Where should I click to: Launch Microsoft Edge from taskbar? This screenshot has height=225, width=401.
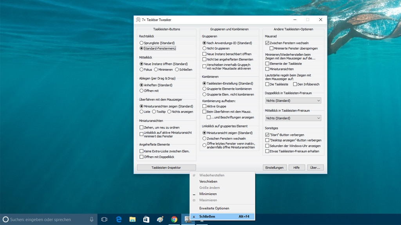(x=119, y=220)
